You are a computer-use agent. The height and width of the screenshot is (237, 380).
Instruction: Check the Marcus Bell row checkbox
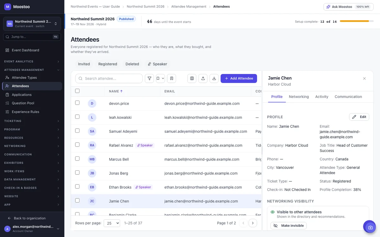tap(77, 158)
